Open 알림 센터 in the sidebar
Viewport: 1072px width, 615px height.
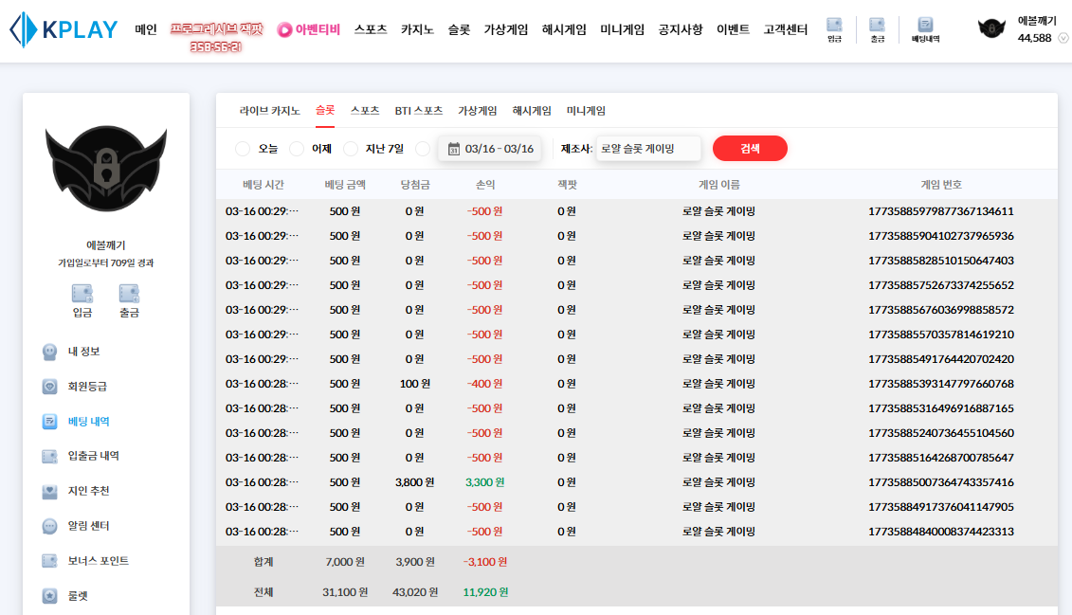coord(89,526)
